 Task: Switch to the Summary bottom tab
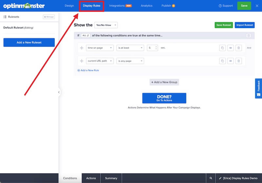click(111, 178)
